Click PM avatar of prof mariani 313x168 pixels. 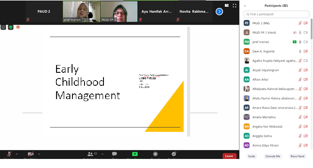click(247, 42)
